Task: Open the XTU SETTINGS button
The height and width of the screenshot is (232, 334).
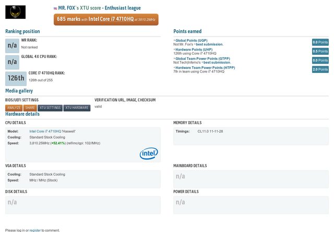Action: (x=50, y=108)
